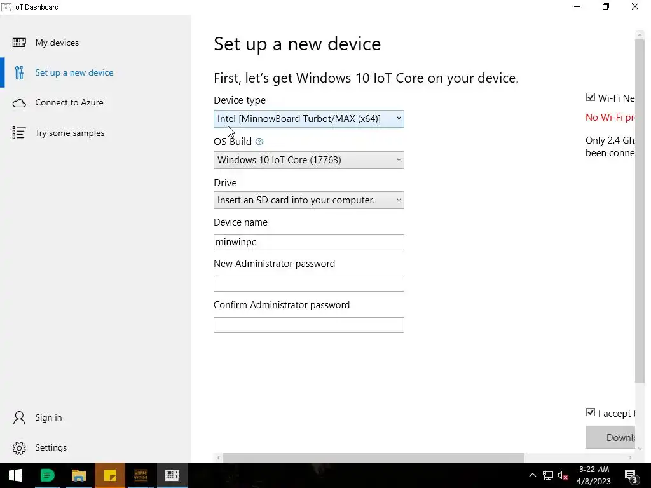651x488 pixels.
Task: Click horizontal scrollbar left arrow
Action: (219, 457)
